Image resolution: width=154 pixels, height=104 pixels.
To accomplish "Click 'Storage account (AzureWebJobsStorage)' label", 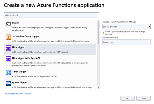I will coord(119,22).
